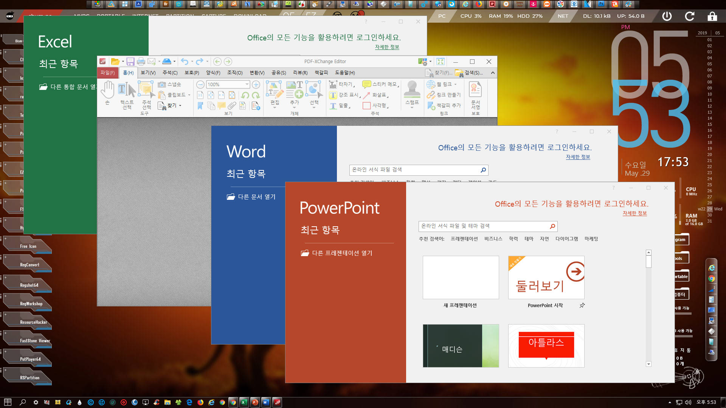Expand the Find dropdown in Home ribbon
Image resolution: width=726 pixels, height=408 pixels.
[x=180, y=106]
